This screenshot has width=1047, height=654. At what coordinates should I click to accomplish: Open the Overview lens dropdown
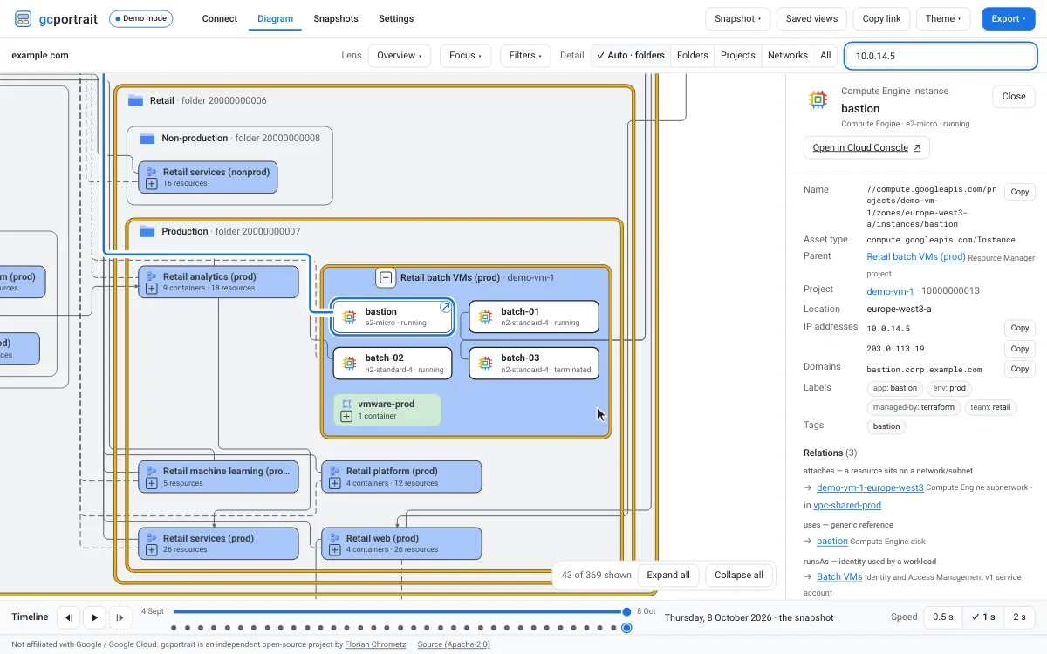coord(399,56)
